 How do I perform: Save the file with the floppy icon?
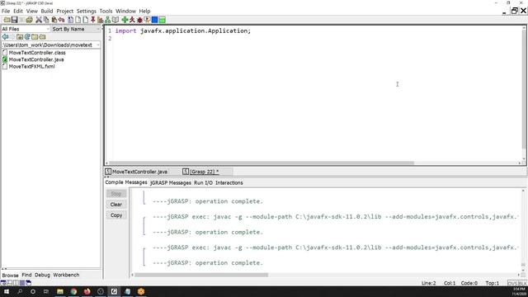(15, 20)
